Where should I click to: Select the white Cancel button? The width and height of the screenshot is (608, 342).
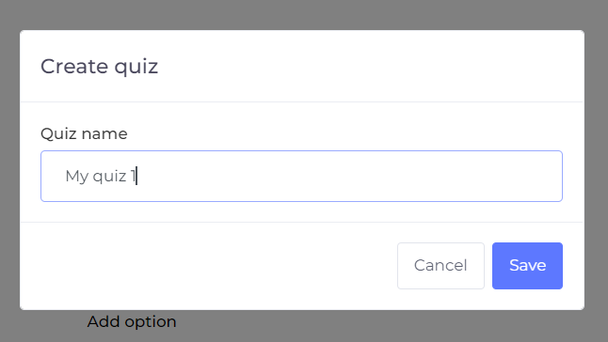440,266
